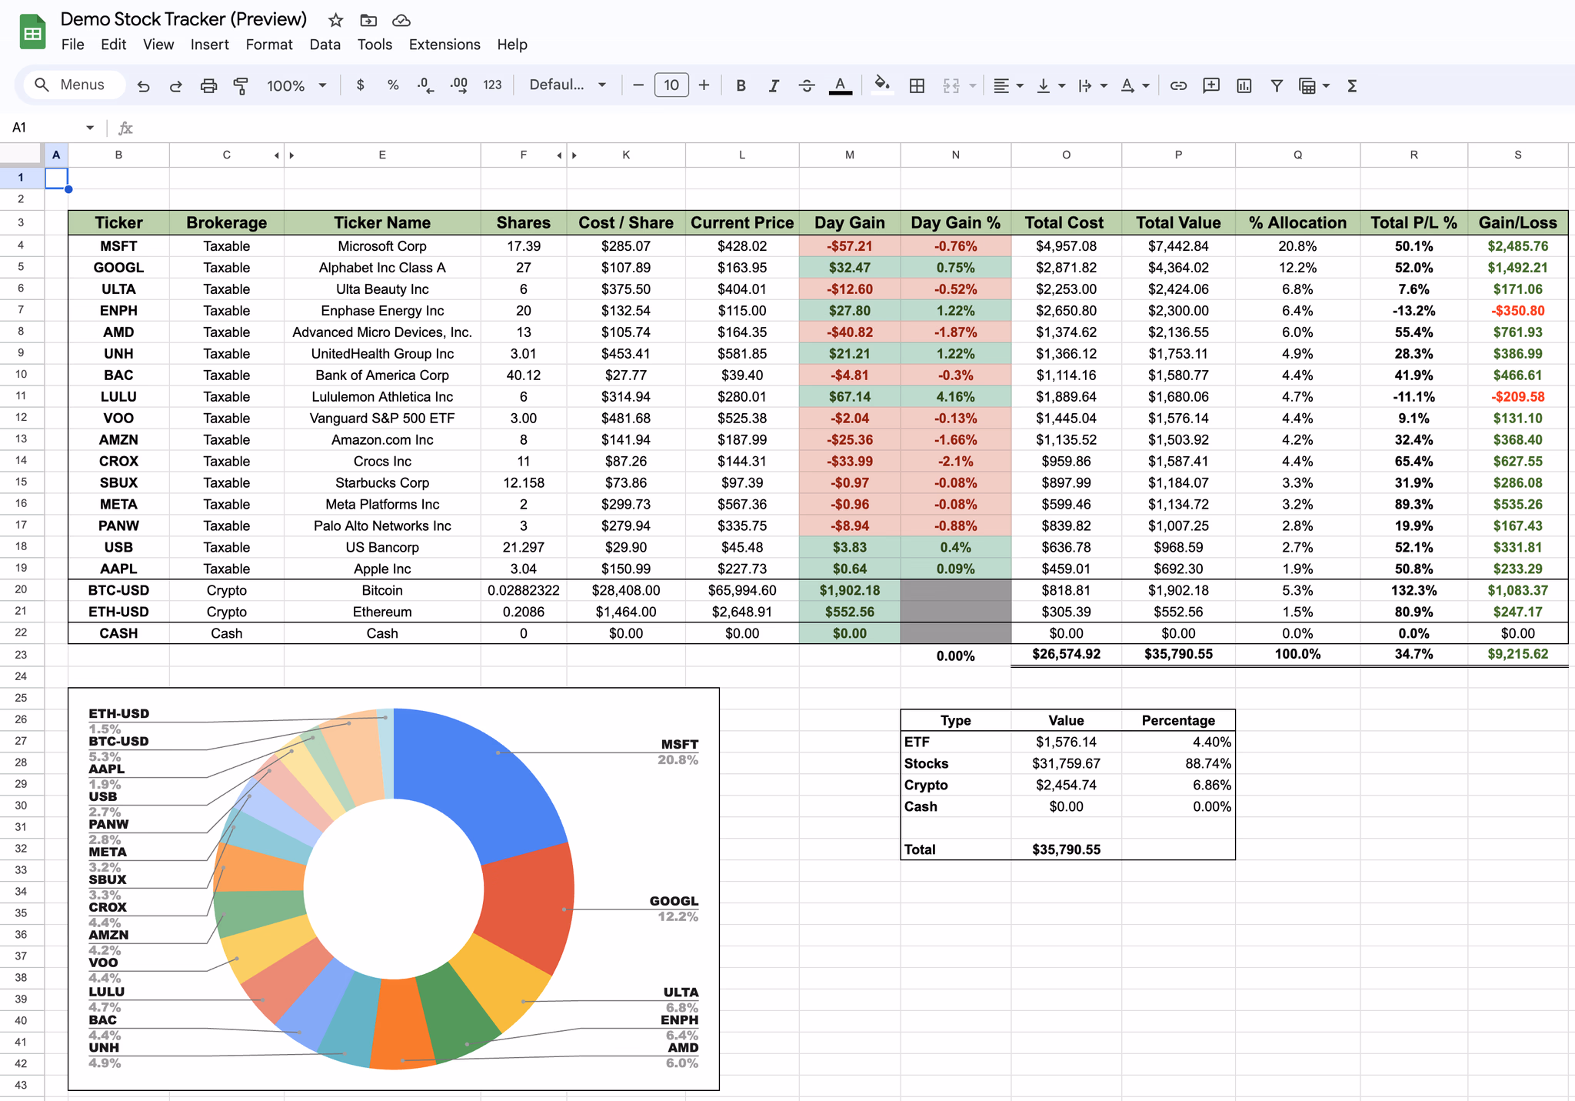1575x1101 pixels.
Task: Select the MSFT ticker cell
Action: (x=118, y=246)
